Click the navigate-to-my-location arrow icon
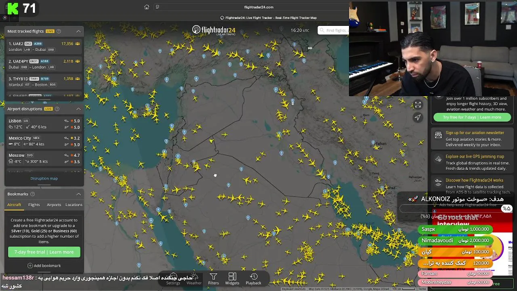517x291 pixels. [418, 117]
